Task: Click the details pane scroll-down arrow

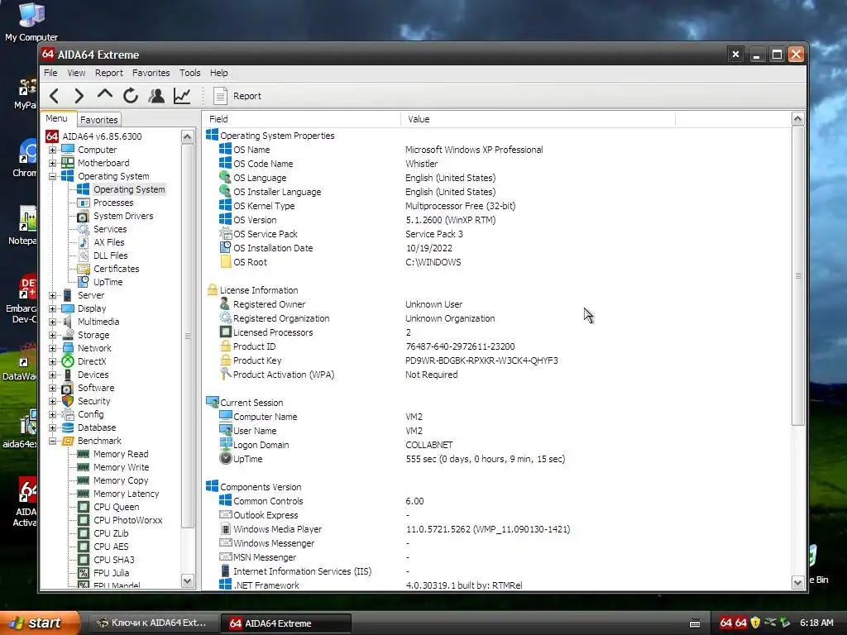Action: pos(798,582)
